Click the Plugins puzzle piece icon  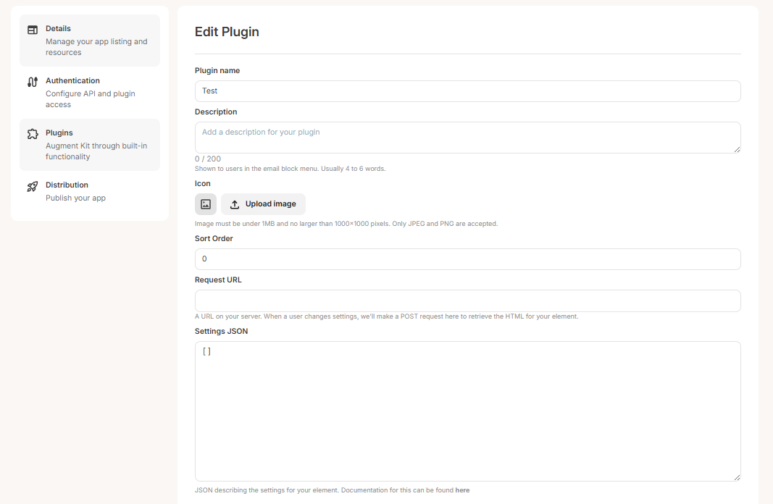[33, 134]
